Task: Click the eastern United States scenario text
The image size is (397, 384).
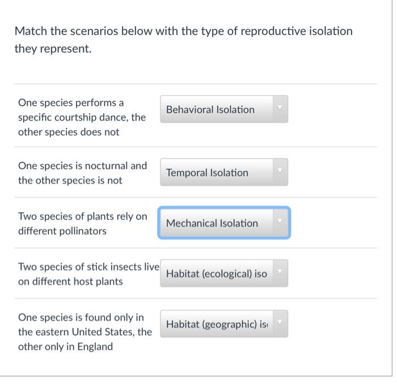Action: click(x=85, y=331)
